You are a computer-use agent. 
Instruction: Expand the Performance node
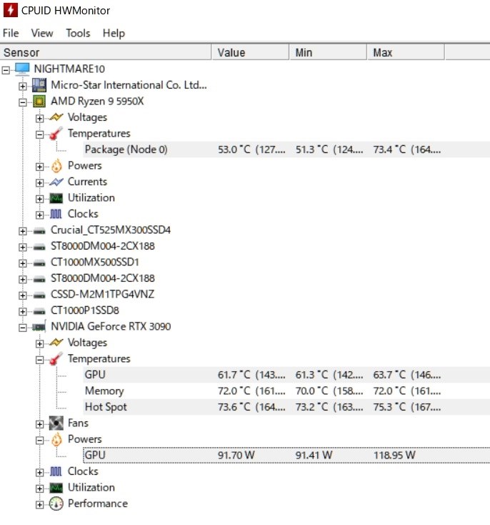(x=39, y=504)
